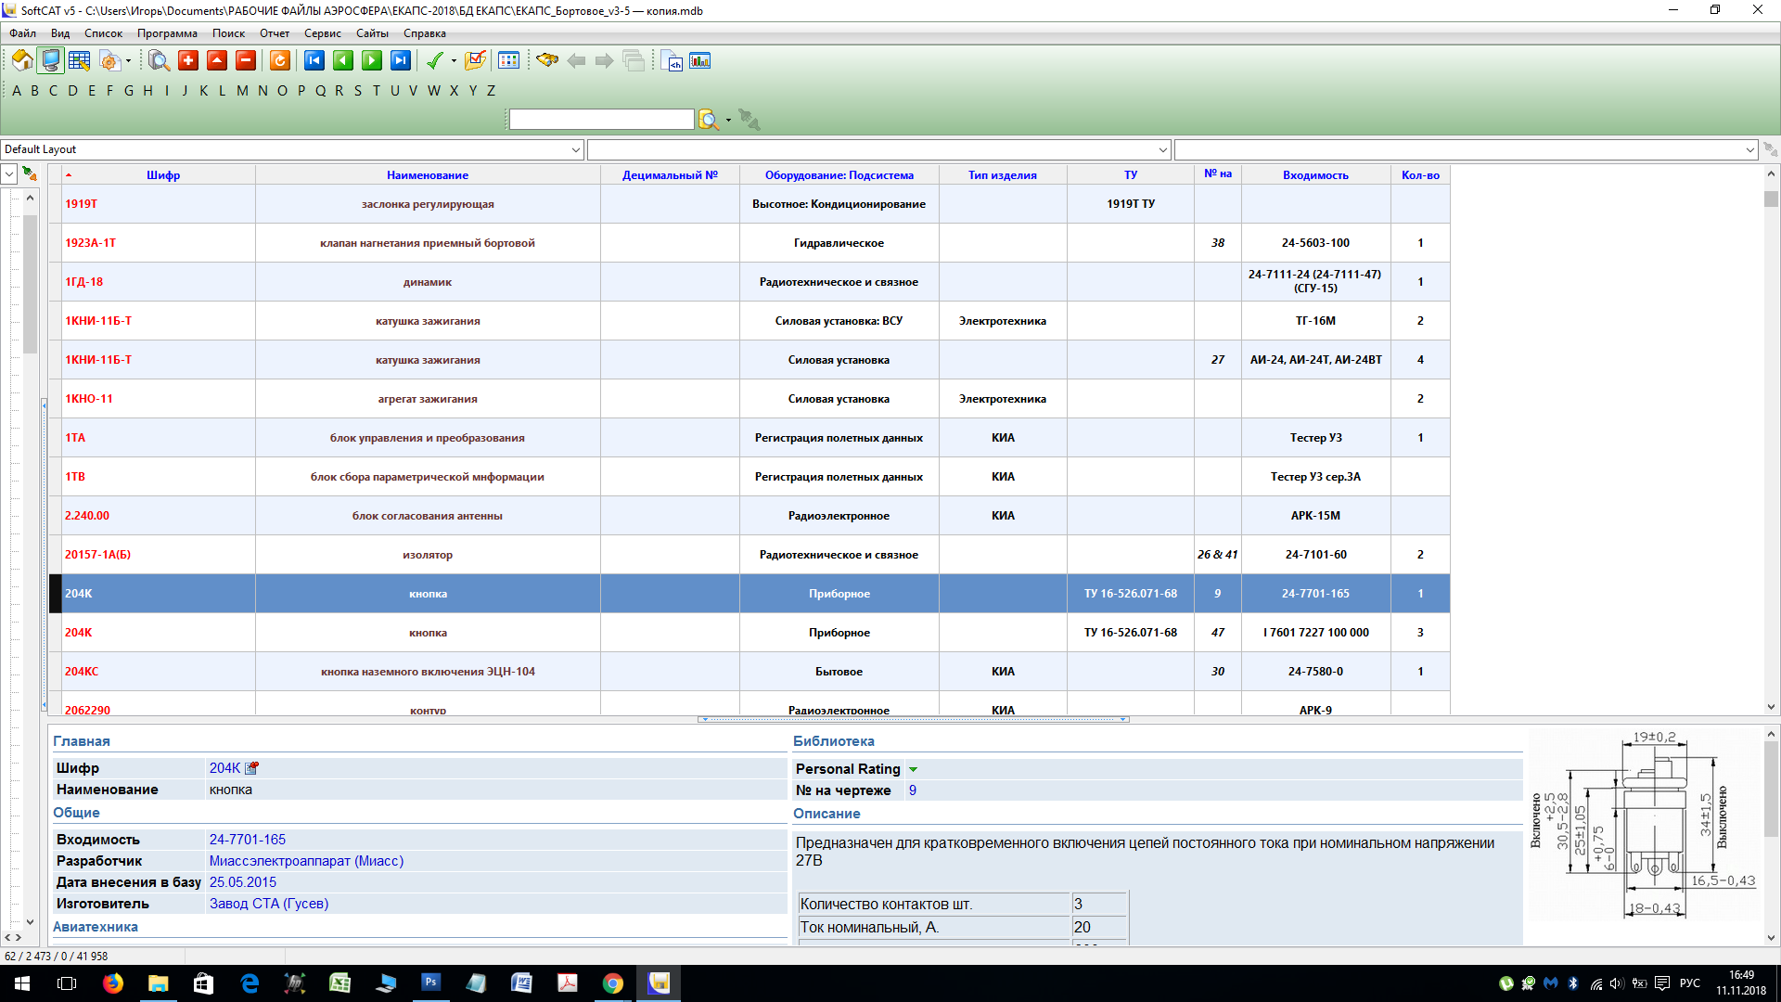Open the Отчет menu

[x=275, y=33]
